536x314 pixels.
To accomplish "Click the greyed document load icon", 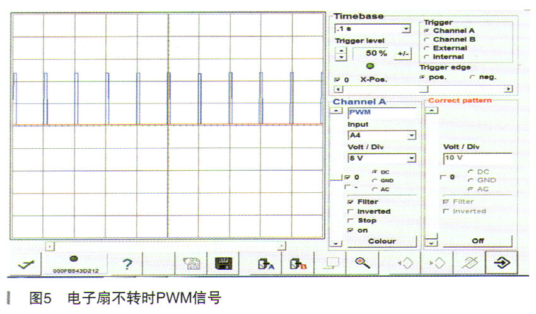I will click(x=192, y=264).
